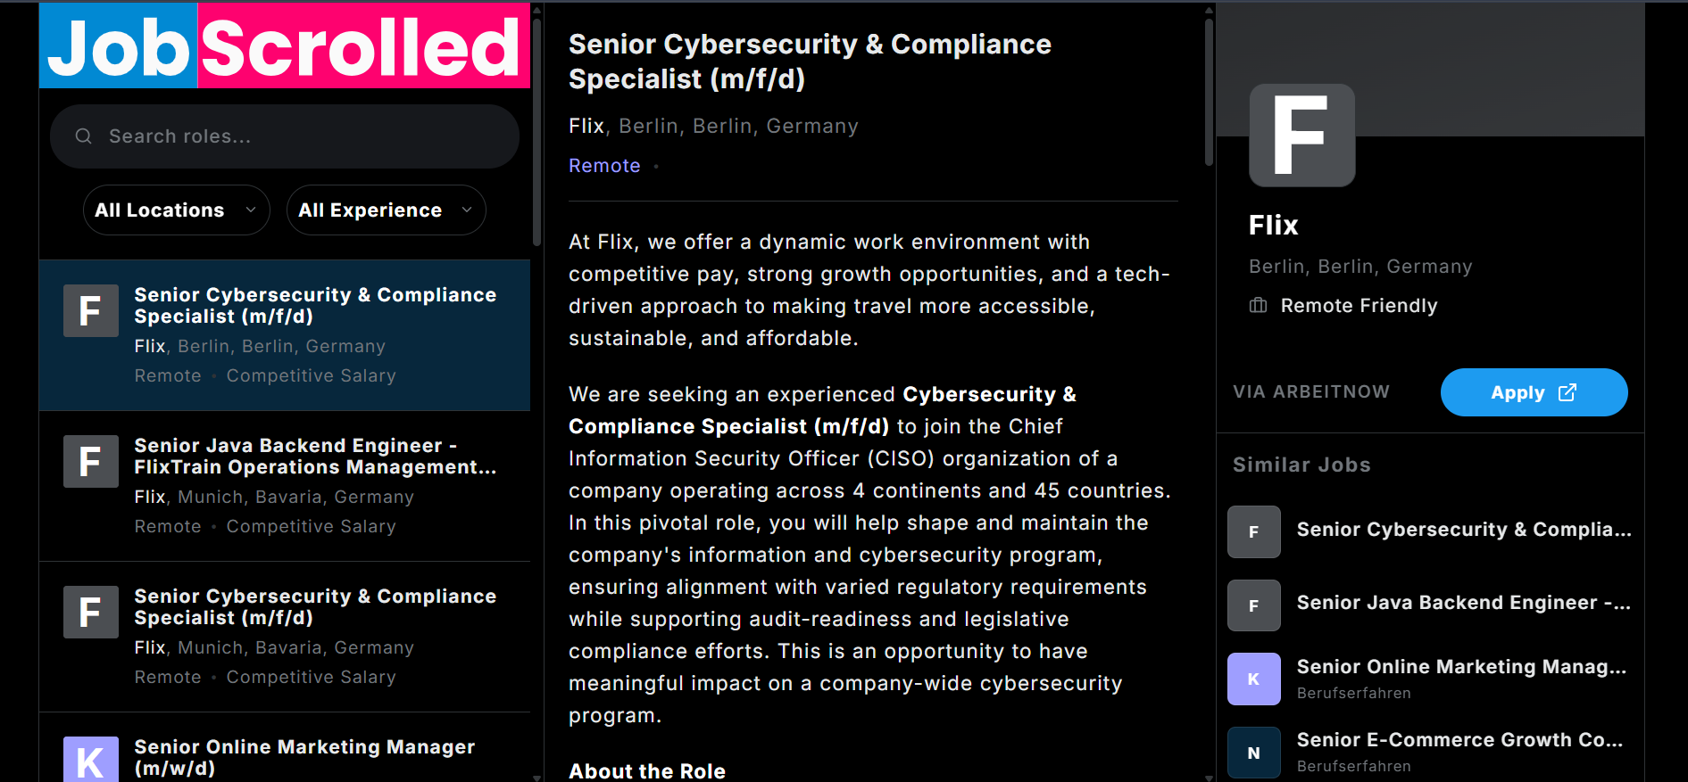This screenshot has height=782, width=1688.
Task: Click the JobScrolled logo
Action: pyautogui.click(x=284, y=46)
